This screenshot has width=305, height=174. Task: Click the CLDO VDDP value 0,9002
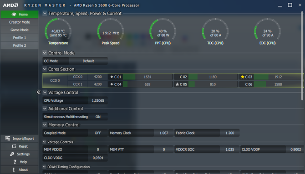[x=295, y=149]
